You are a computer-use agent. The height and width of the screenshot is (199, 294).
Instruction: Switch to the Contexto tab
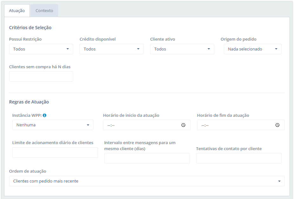tap(44, 10)
